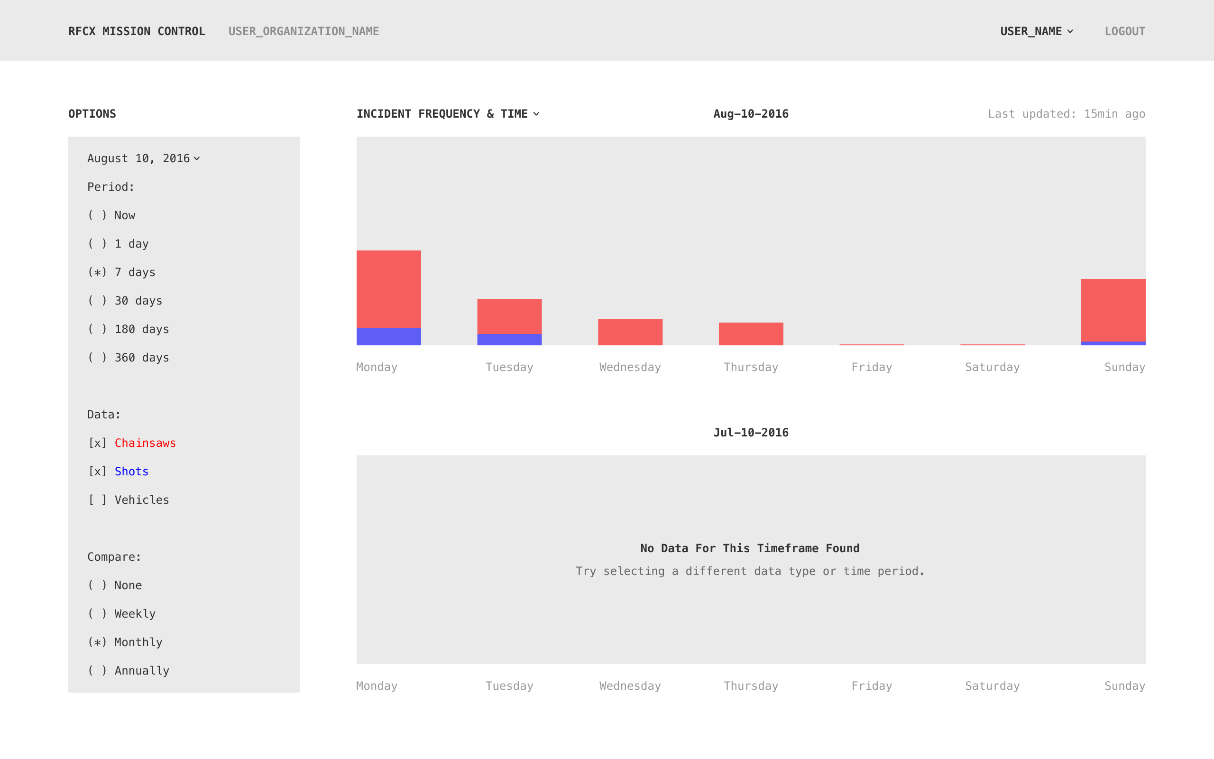Click the LOGOUT link
This screenshot has height=759, width=1214.
point(1125,31)
